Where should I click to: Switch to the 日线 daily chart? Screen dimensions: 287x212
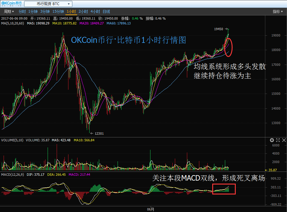pos(106,11)
